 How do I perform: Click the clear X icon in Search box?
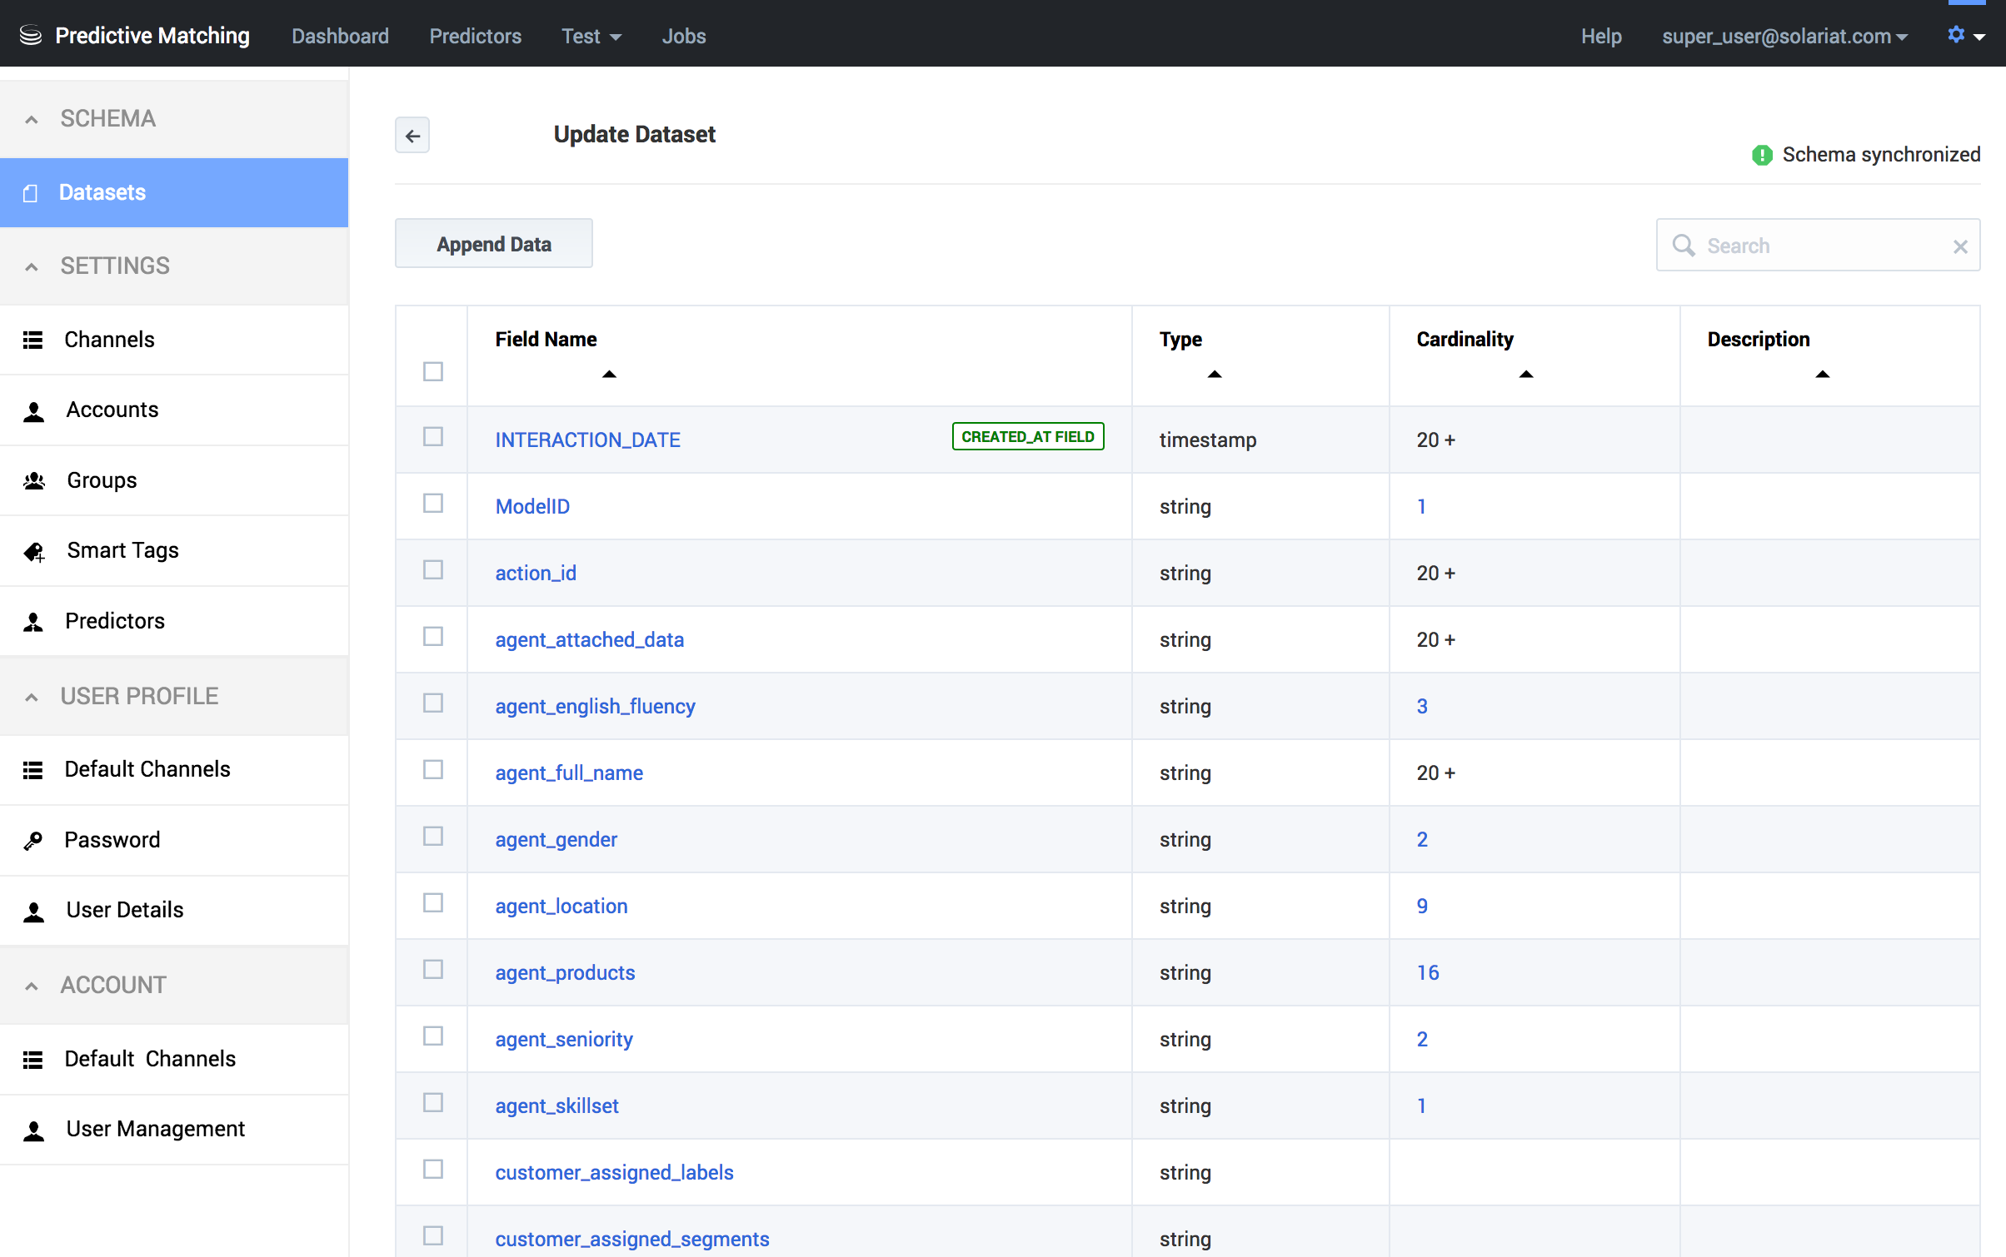[1959, 246]
